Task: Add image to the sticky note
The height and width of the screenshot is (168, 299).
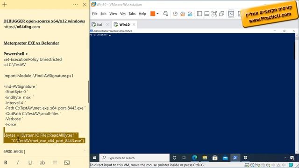Action: [x=67, y=162]
